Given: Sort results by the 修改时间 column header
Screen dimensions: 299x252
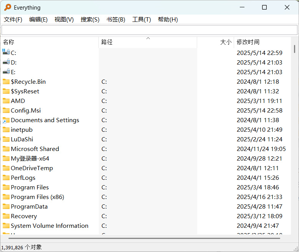Looking at the screenshot, I should pyautogui.click(x=262, y=42).
